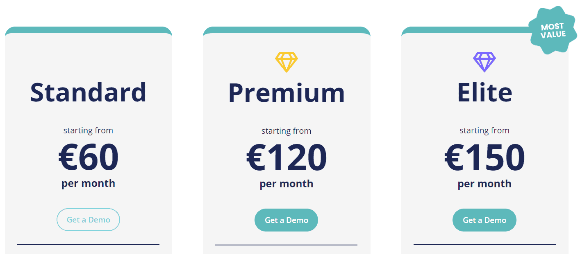Click the €150 monthly price
The image size is (580, 254).
pos(484,157)
